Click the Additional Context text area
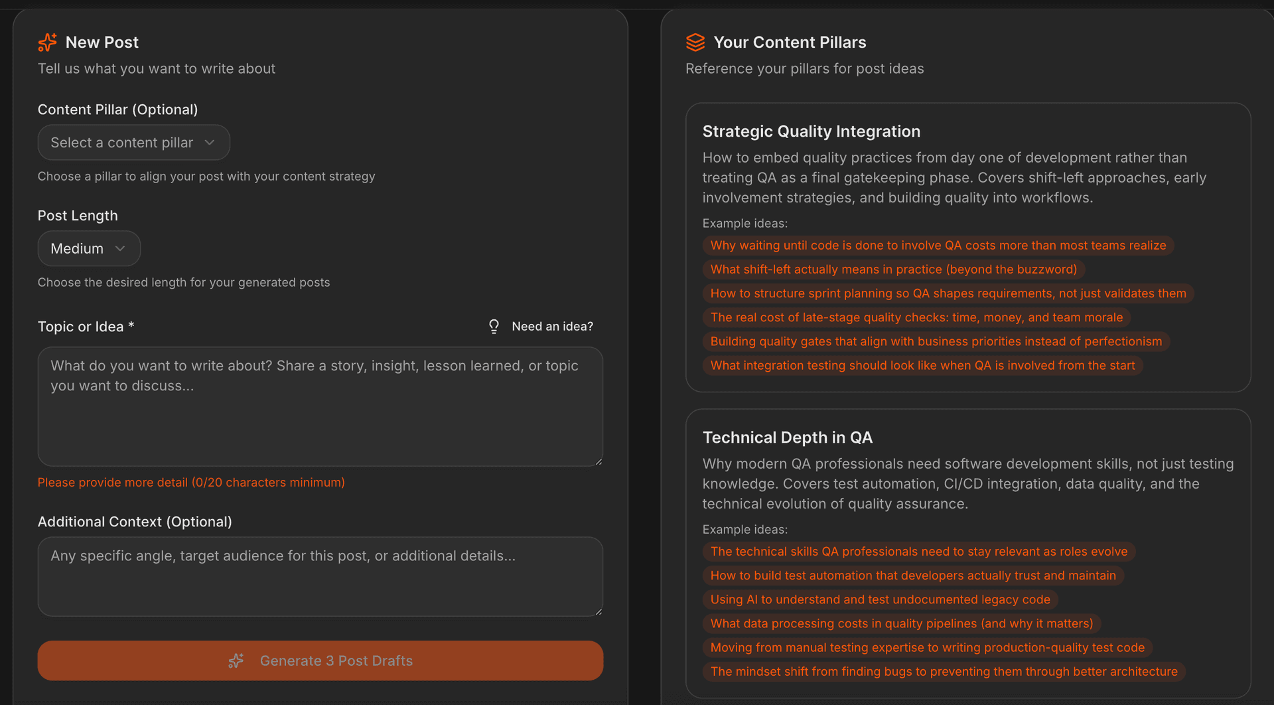1274x705 pixels. coord(320,576)
